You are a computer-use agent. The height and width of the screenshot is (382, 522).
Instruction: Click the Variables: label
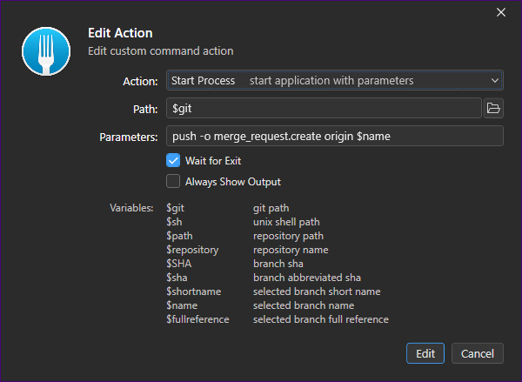[131, 208]
